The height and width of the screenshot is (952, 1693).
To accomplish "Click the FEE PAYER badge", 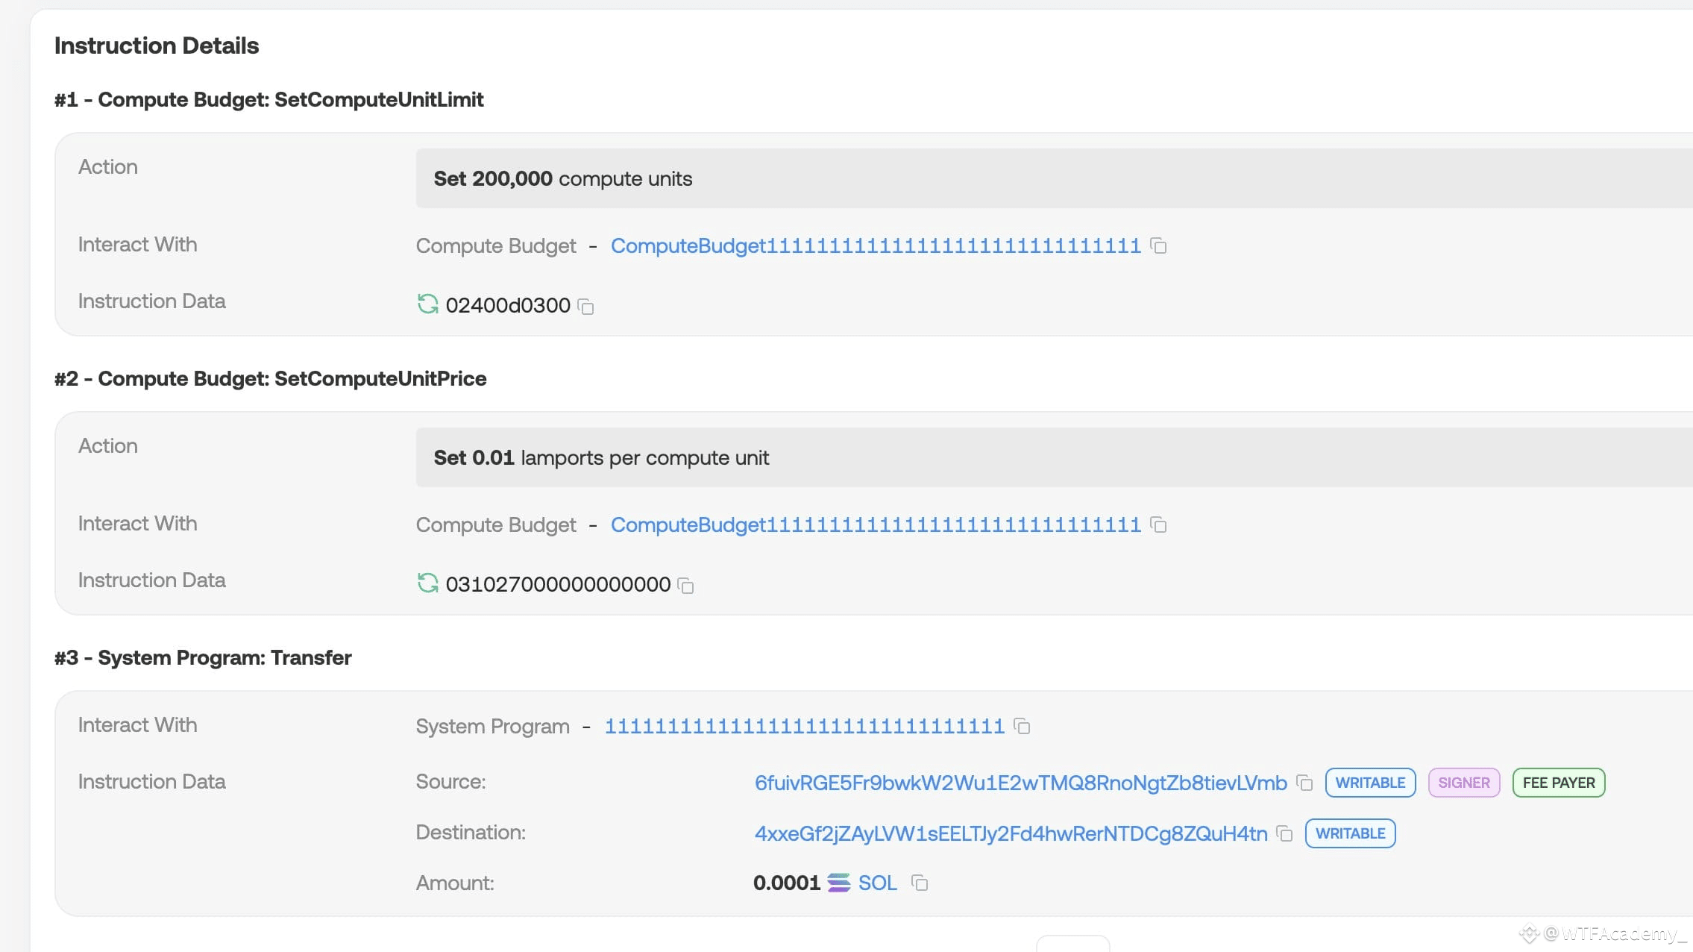I will 1559,783.
